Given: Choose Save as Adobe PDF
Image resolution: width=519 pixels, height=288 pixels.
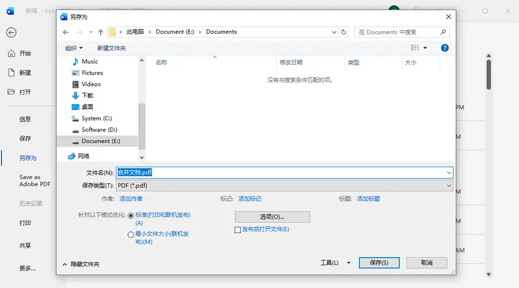Looking at the screenshot, I should (35, 181).
